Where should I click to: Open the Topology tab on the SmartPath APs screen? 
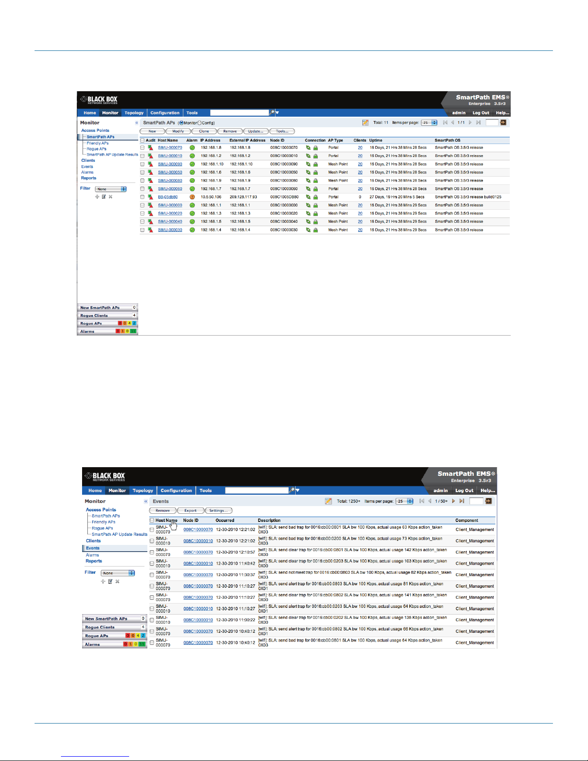pyautogui.click(x=134, y=113)
